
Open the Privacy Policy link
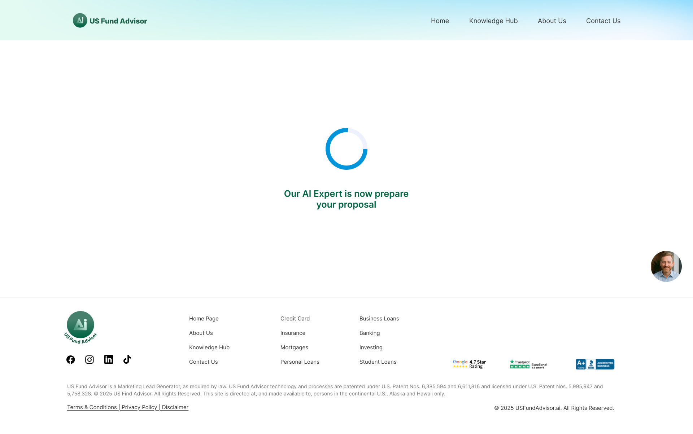[x=139, y=407]
